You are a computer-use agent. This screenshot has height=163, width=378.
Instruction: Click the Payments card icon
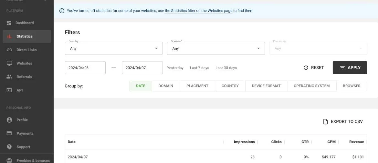9,133
